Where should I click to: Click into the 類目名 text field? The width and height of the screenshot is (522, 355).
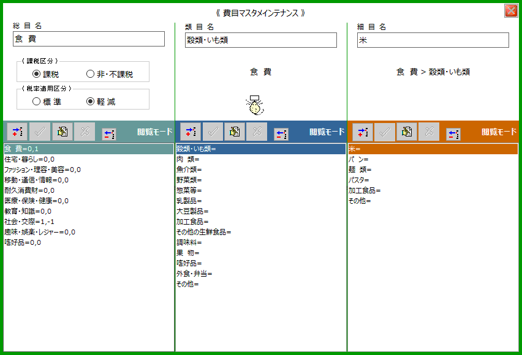[x=261, y=40]
